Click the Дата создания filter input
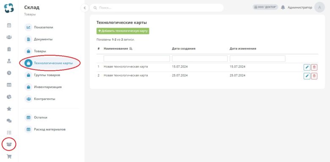Screen dimensions: 330x162 coord(200,59)
